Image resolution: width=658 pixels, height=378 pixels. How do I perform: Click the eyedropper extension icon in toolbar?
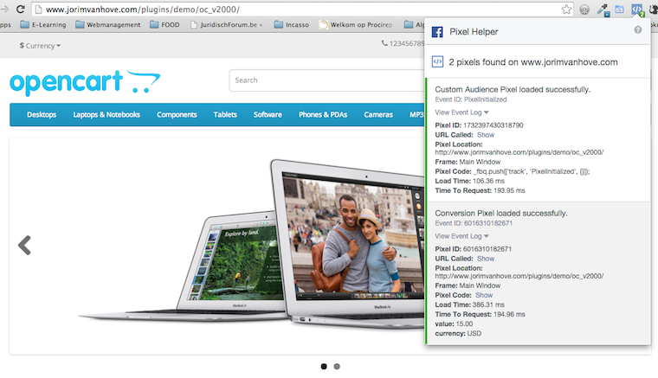point(603,10)
